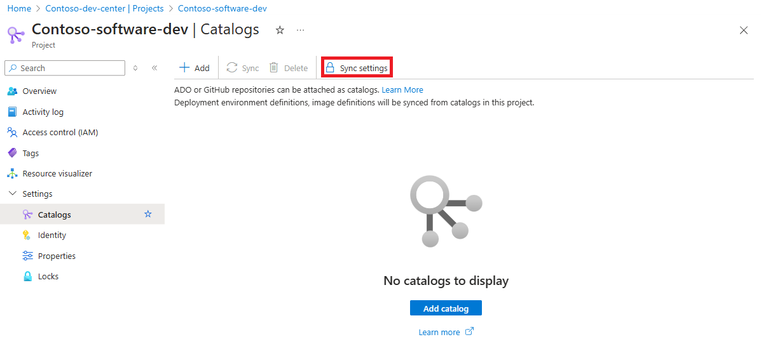Click the Identity key icon

(x=27, y=235)
